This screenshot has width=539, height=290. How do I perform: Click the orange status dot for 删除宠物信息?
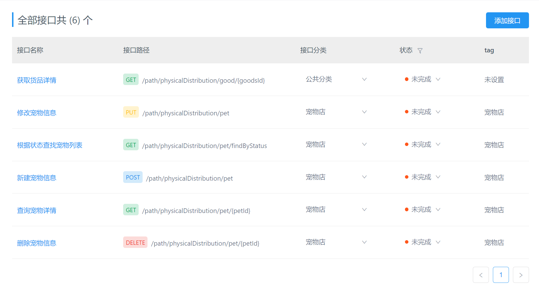tap(406, 242)
